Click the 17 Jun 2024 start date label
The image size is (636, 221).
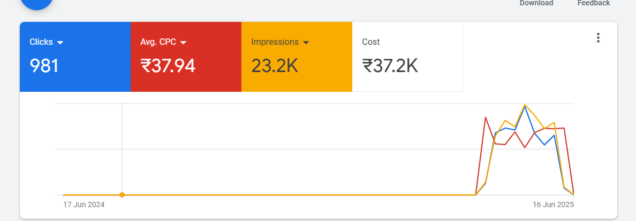[x=84, y=204]
